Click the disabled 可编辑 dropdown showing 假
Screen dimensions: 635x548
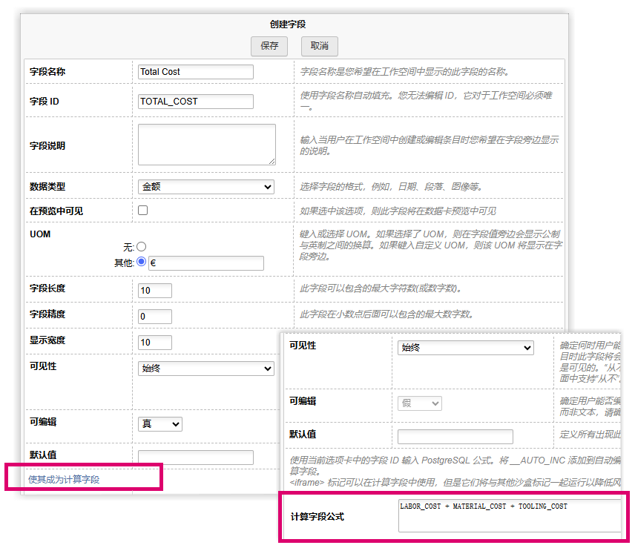pos(419,401)
